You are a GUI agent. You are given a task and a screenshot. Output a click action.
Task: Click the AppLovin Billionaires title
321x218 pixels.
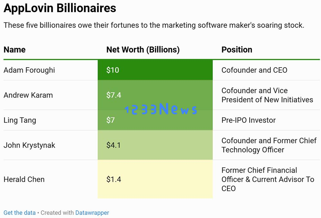click(x=60, y=8)
